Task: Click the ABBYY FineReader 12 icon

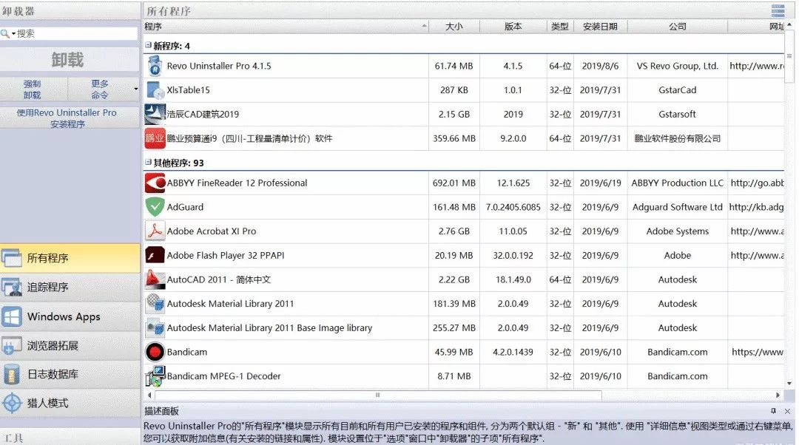Action: click(155, 183)
